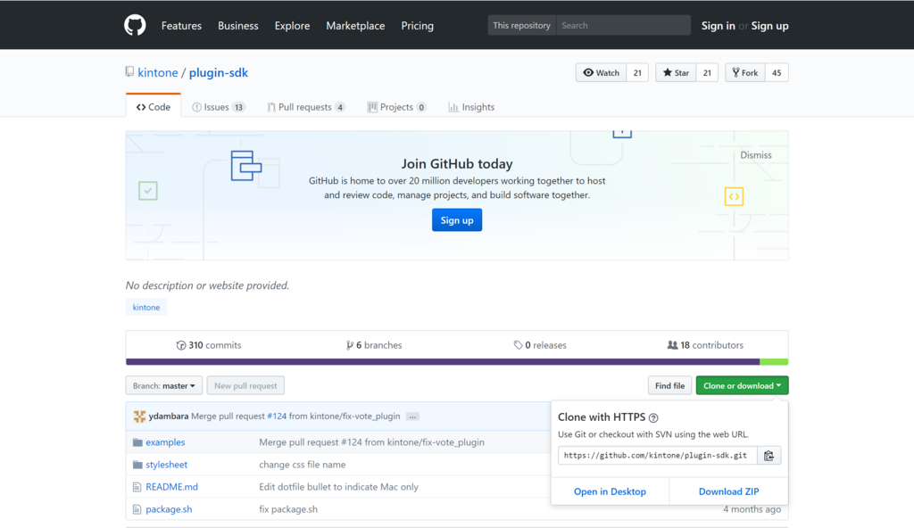Open the Business menu item
This screenshot has width=914, height=528.
[x=237, y=26]
